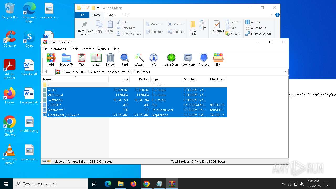
Task: Click the Add icon in WinRAR toolbar
Action: (51, 60)
